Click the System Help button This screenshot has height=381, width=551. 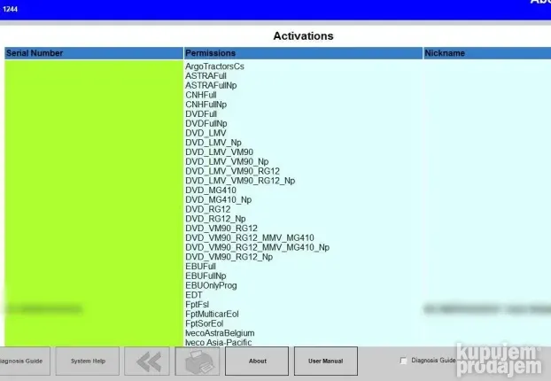coord(88,361)
